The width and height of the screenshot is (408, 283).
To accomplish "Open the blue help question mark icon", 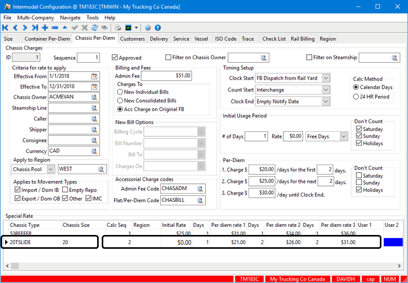I will pyautogui.click(x=148, y=28).
